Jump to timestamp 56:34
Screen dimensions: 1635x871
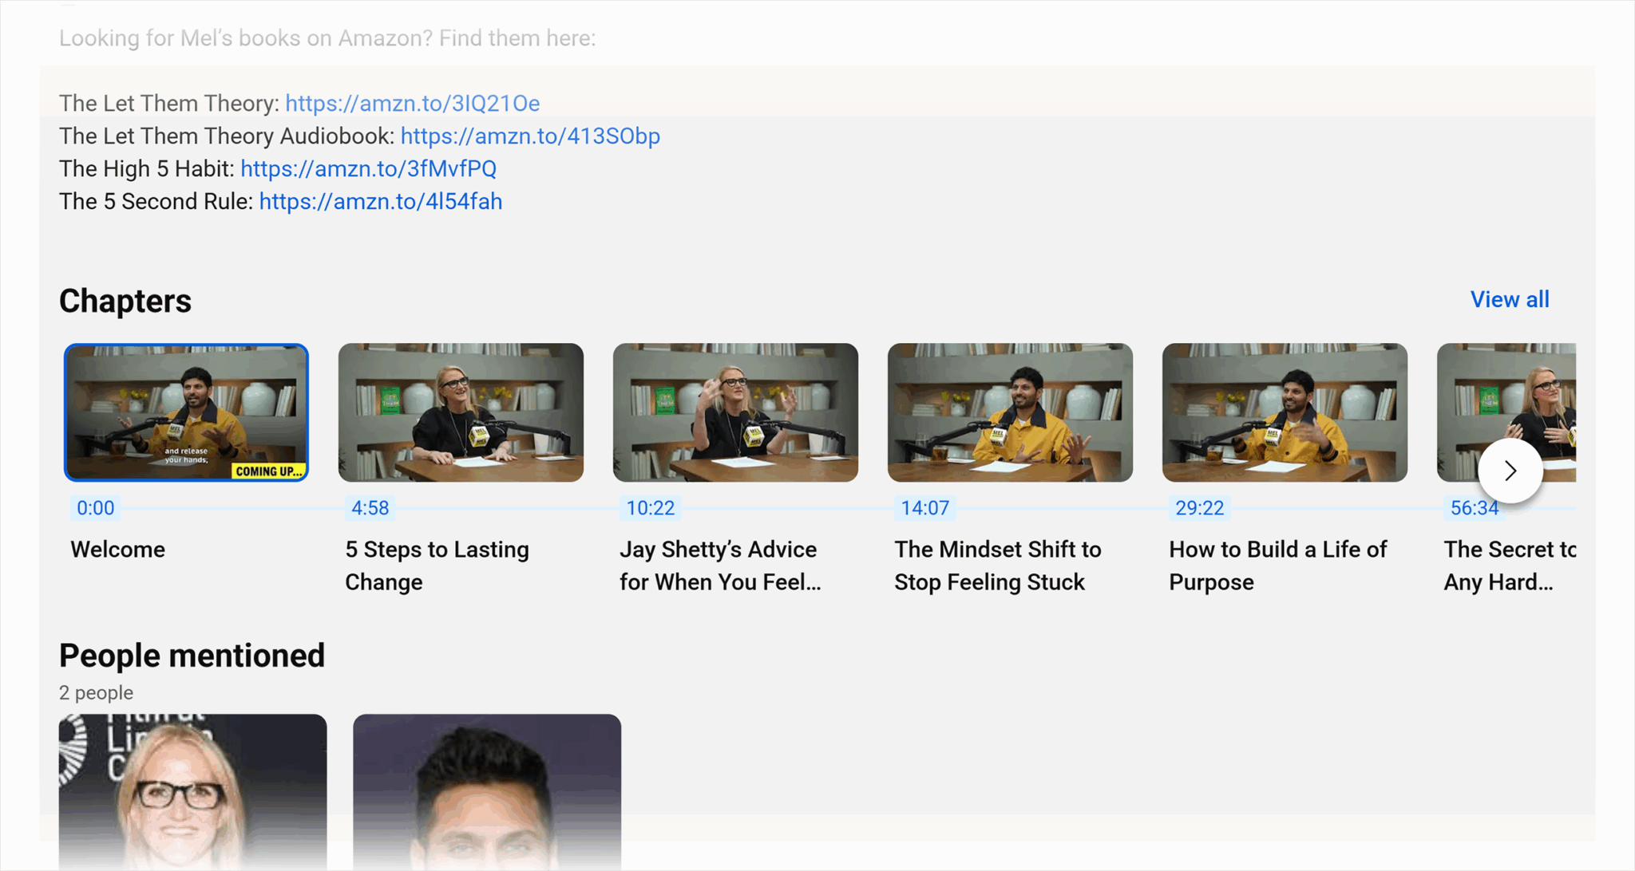[x=1473, y=508]
